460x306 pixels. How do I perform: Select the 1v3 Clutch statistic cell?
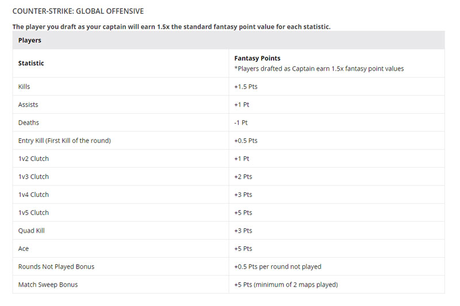(x=33, y=177)
